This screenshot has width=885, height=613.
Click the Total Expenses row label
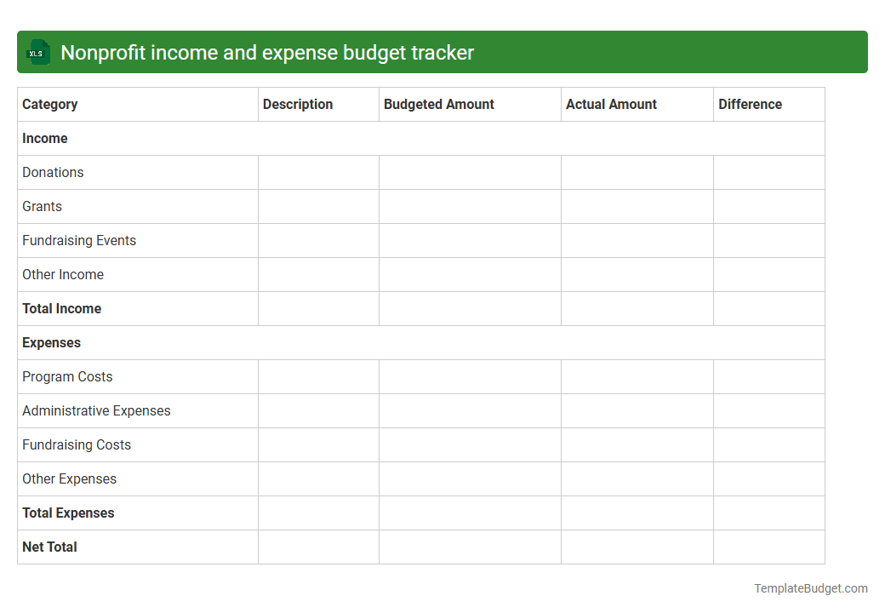[x=68, y=513]
